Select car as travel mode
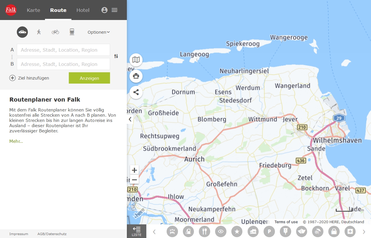This screenshot has height=238, width=371. [22, 32]
